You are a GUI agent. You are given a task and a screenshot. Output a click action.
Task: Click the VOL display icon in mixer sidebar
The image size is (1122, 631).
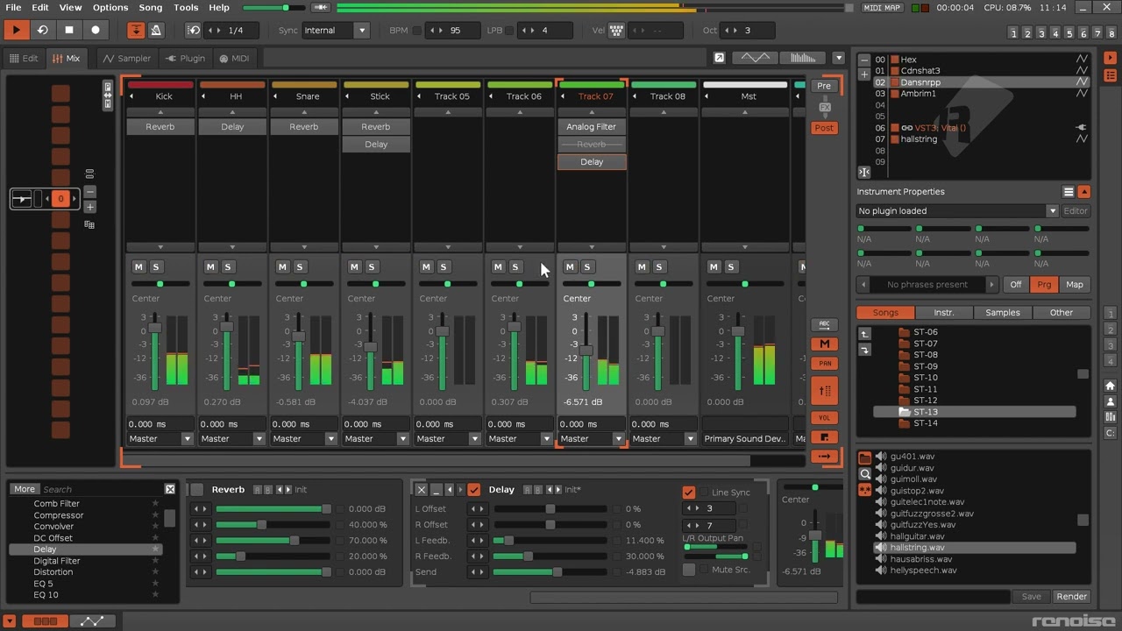coord(824,418)
